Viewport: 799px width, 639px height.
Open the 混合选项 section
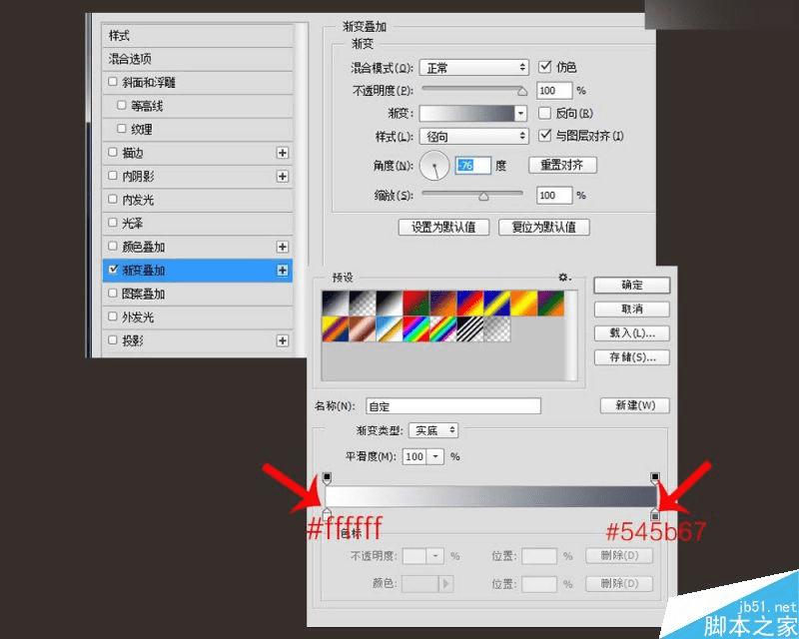coord(198,59)
